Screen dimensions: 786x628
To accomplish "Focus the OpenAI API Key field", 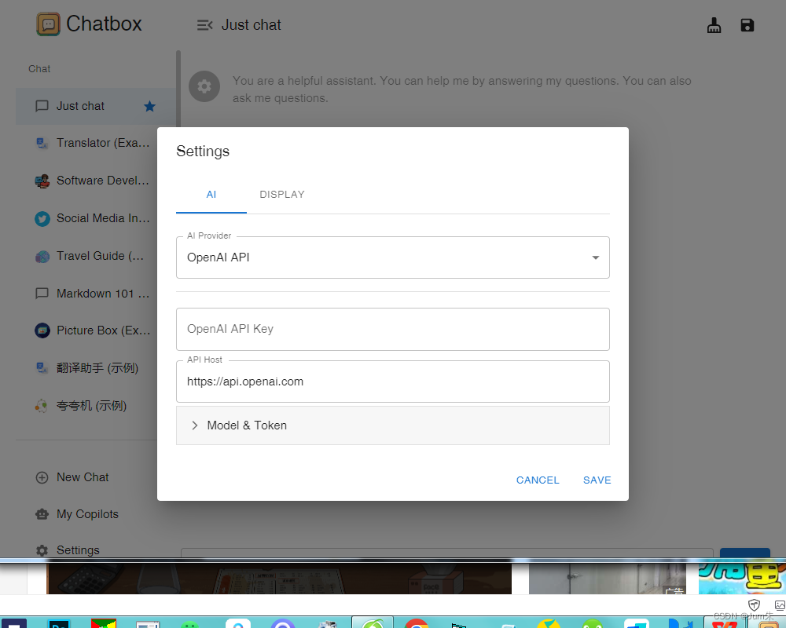I will (392, 329).
